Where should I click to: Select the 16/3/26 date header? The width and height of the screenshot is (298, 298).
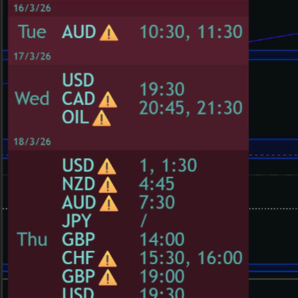click(x=32, y=8)
